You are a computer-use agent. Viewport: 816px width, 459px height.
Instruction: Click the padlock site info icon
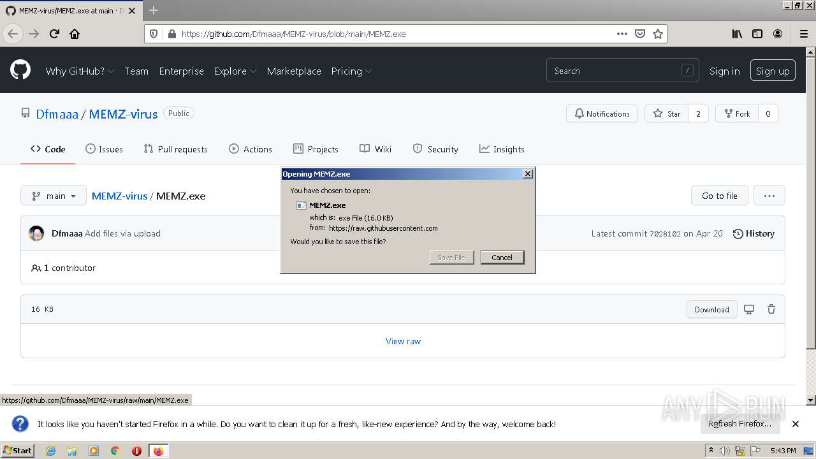(x=171, y=34)
